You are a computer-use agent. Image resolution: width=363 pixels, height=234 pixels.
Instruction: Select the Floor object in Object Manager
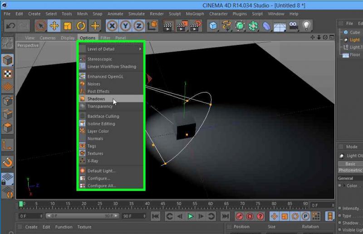pyautogui.click(x=355, y=55)
